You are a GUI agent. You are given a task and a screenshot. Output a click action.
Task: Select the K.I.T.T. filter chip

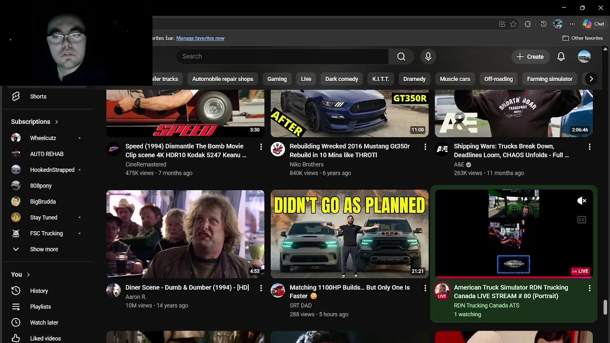381,79
